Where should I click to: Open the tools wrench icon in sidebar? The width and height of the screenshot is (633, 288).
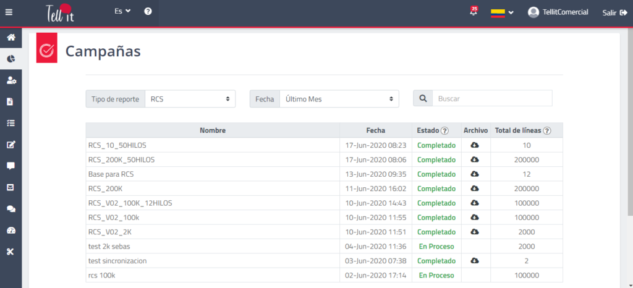tap(11, 251)
